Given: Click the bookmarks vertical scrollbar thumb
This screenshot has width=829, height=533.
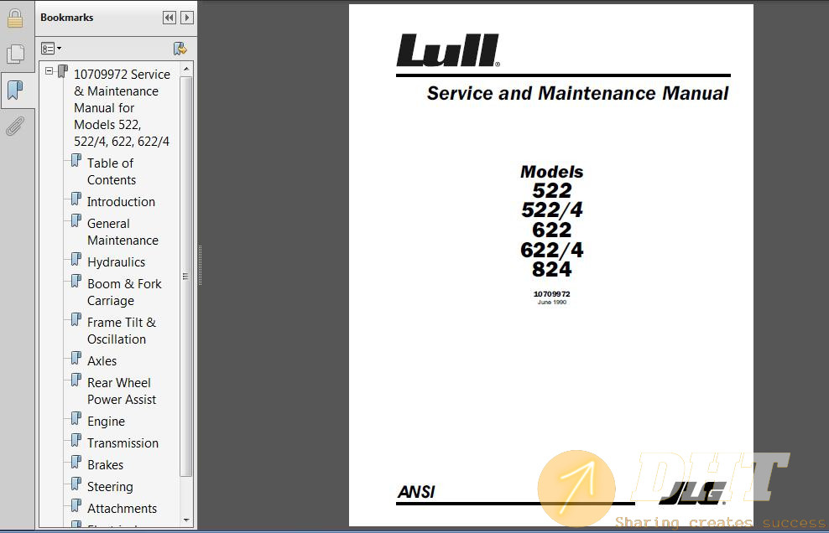Looking at the screenshot, I should pyautogui.click(x=186, y=277).
